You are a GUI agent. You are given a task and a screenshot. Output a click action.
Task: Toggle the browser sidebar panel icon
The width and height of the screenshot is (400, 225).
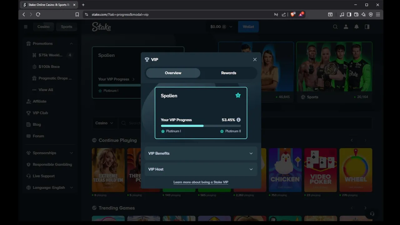[x=349, y=14]
